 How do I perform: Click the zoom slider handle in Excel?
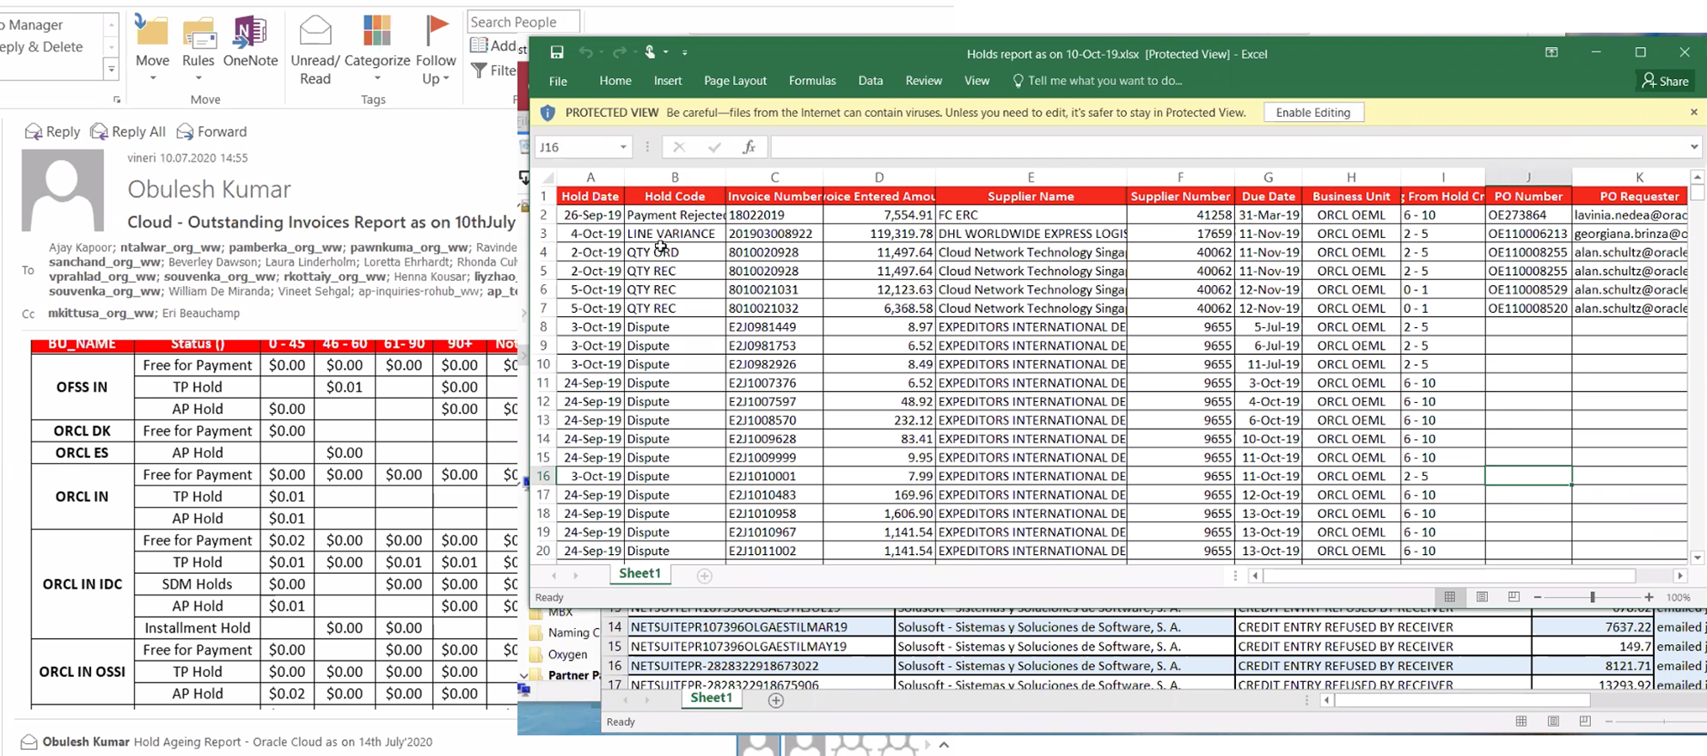[x=1592, y=597]
